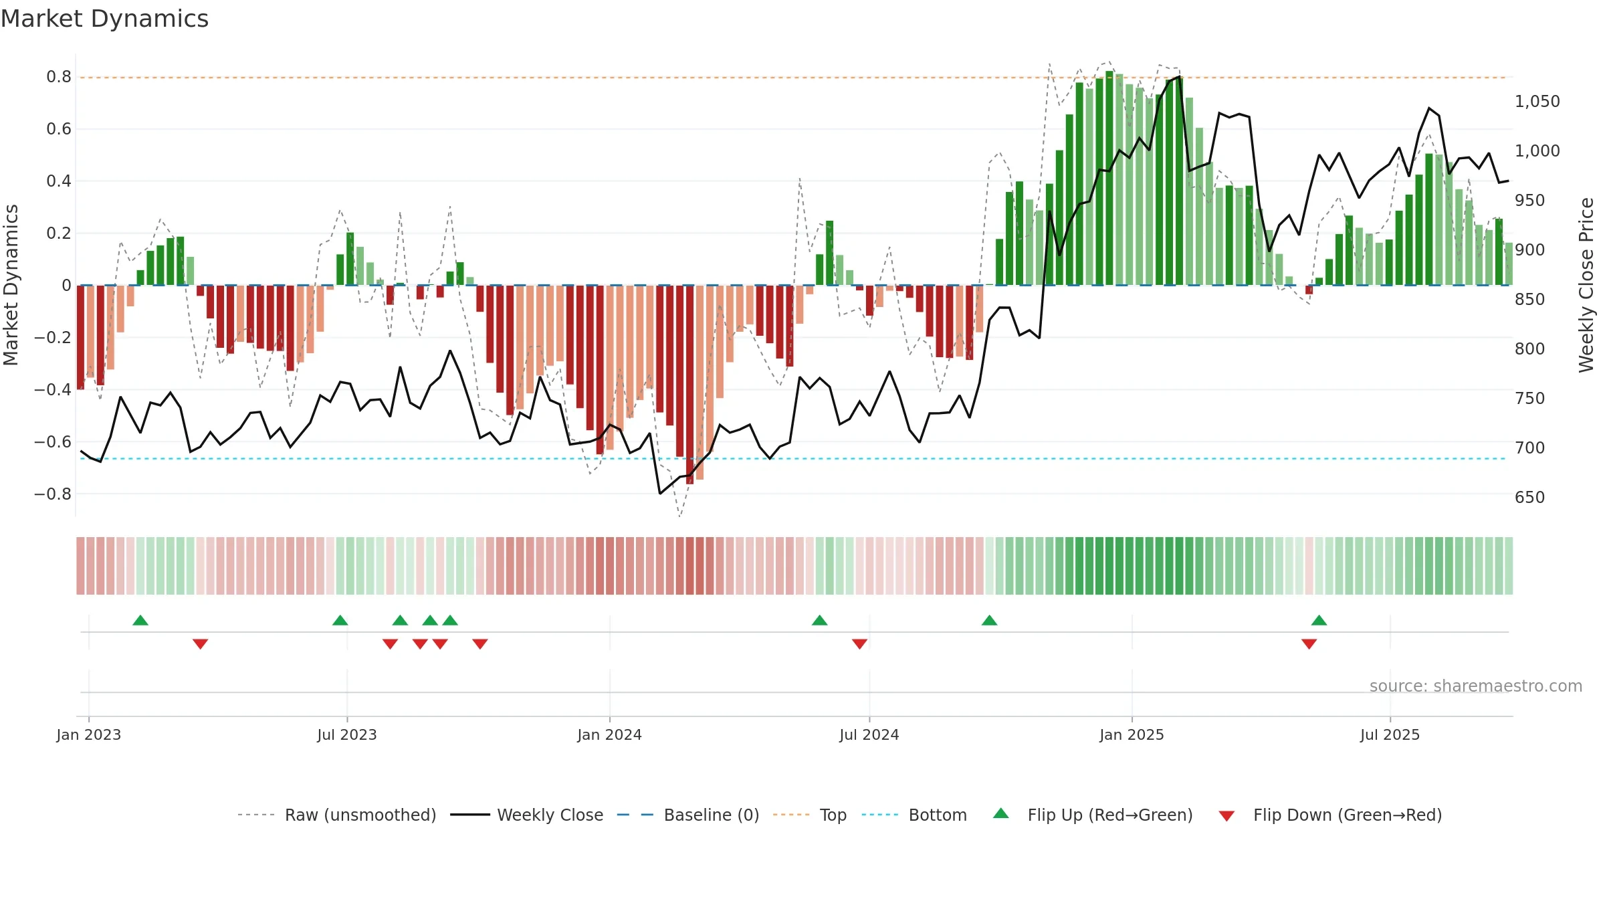Click the '900' right axis price label

[x=1530, y=250]
